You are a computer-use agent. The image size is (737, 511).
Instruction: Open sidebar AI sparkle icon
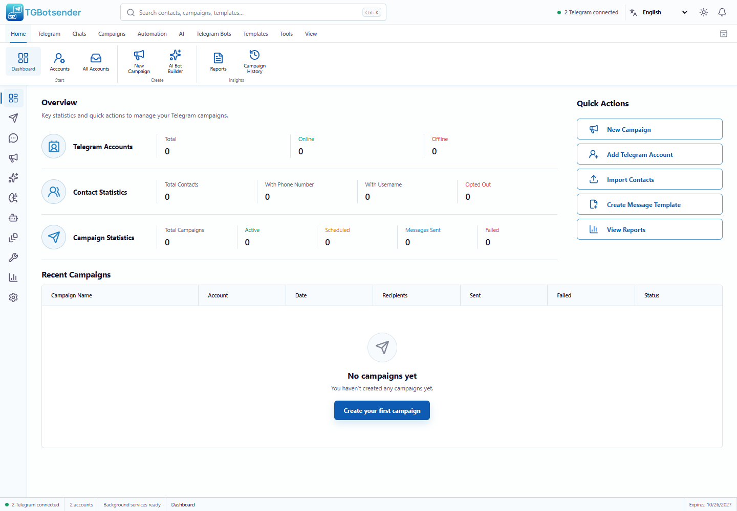click(x=13, y=178)
